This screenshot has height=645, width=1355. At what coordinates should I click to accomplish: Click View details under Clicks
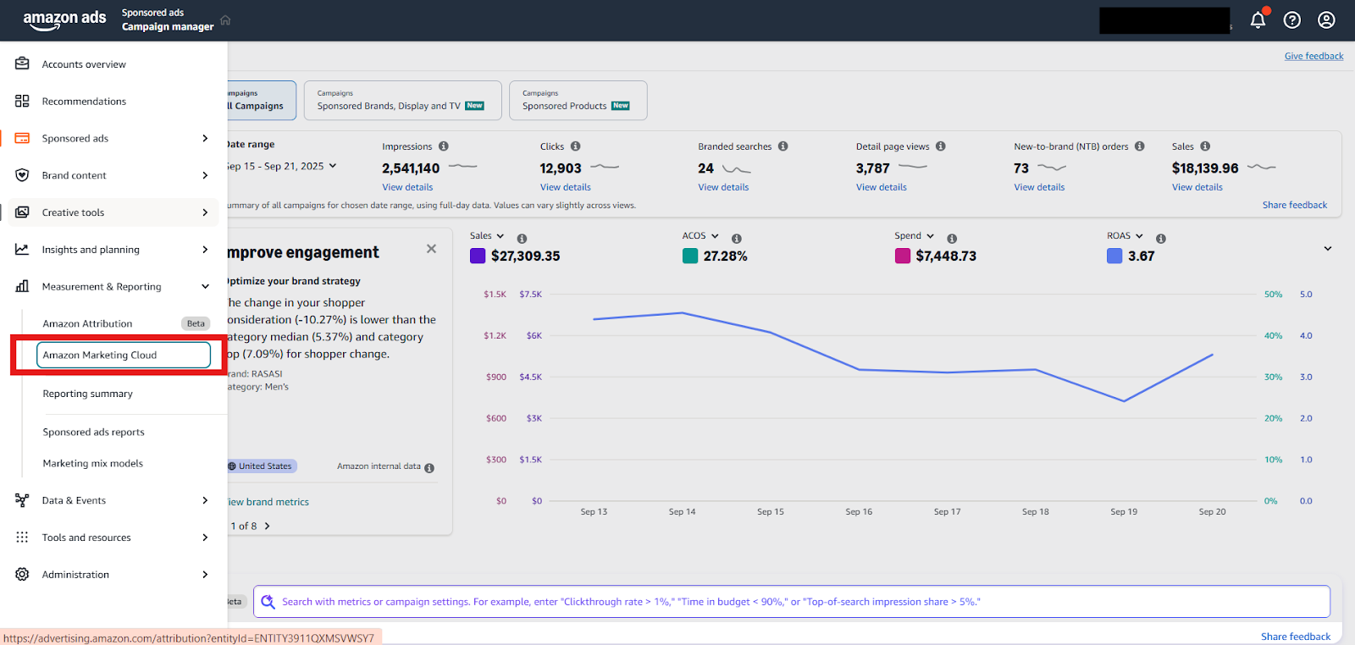[566, 187]
